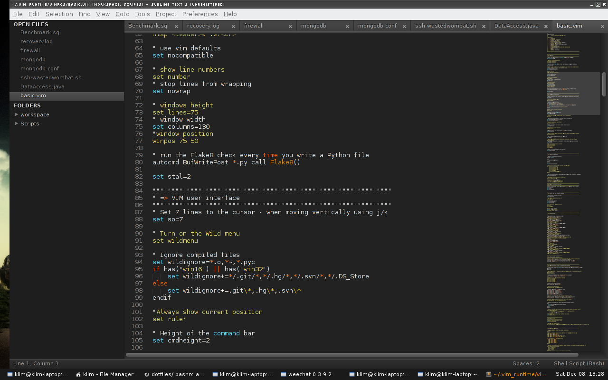Click the 'endif' line in editor
608x380 pixels.
coord(161,297)
